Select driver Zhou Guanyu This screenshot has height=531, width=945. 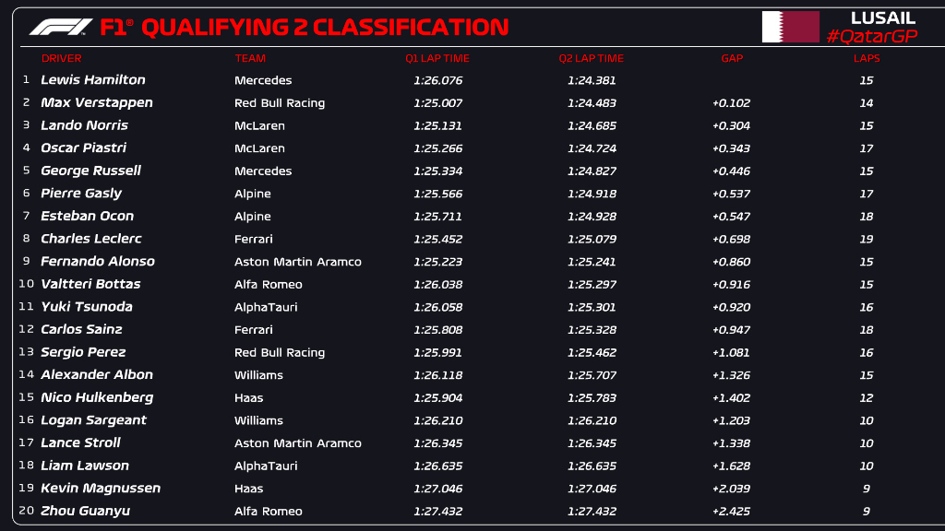coord(85,511)
